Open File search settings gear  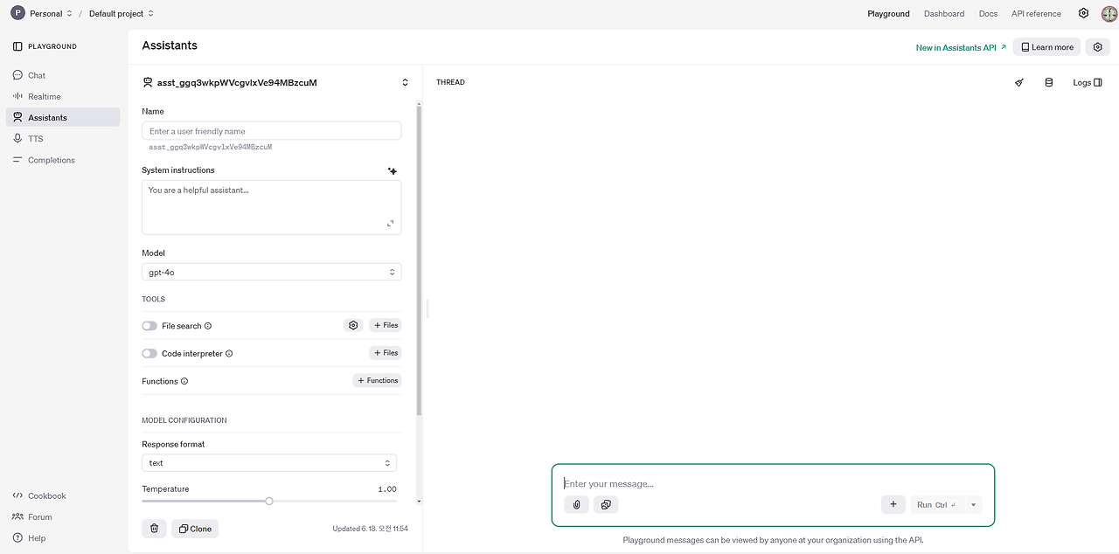tap(353, 325)
